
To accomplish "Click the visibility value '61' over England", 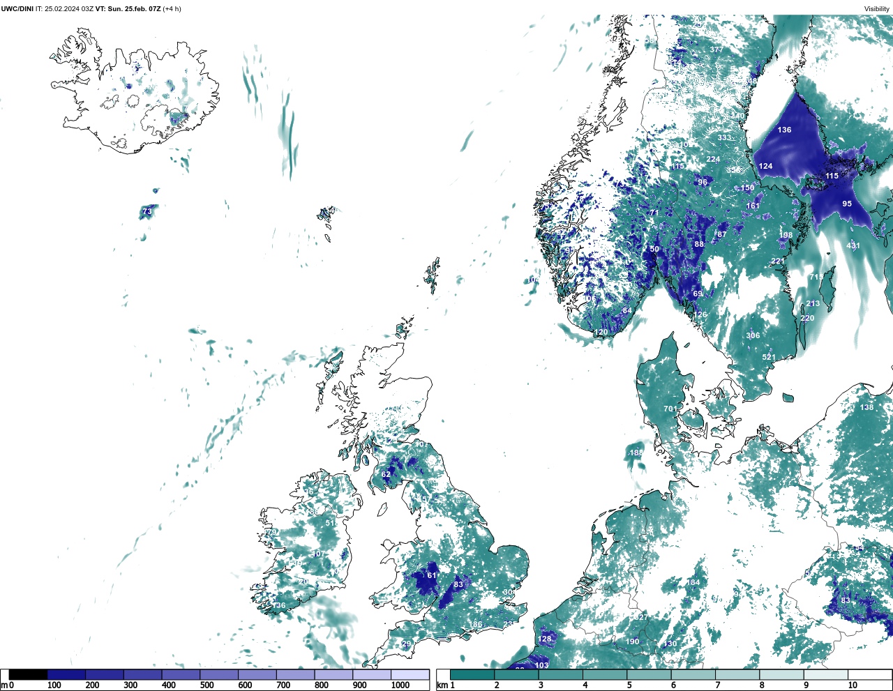I will [432, 576].
